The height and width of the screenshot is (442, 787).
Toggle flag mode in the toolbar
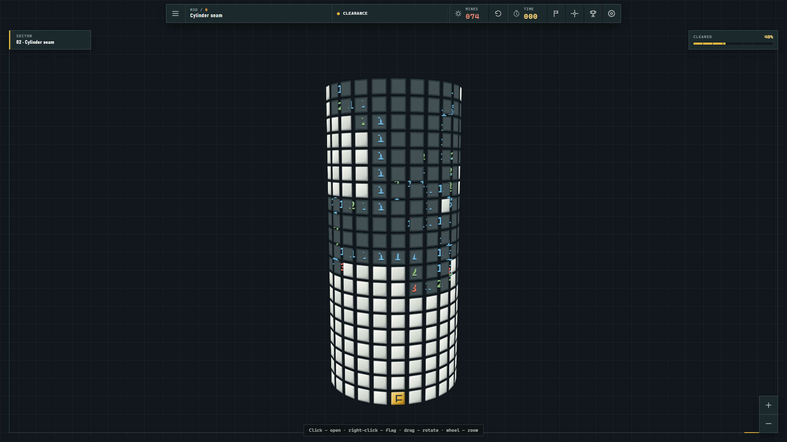pyautogui.click(x=556, y=14)
